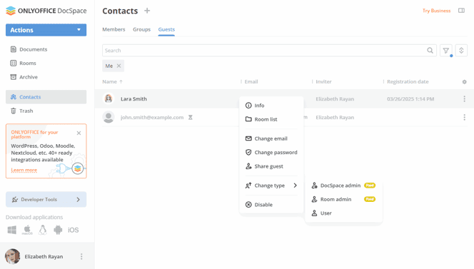Screen dimensions: 474x269
Task: Open the filter options icon
Action: click(446, 51)
